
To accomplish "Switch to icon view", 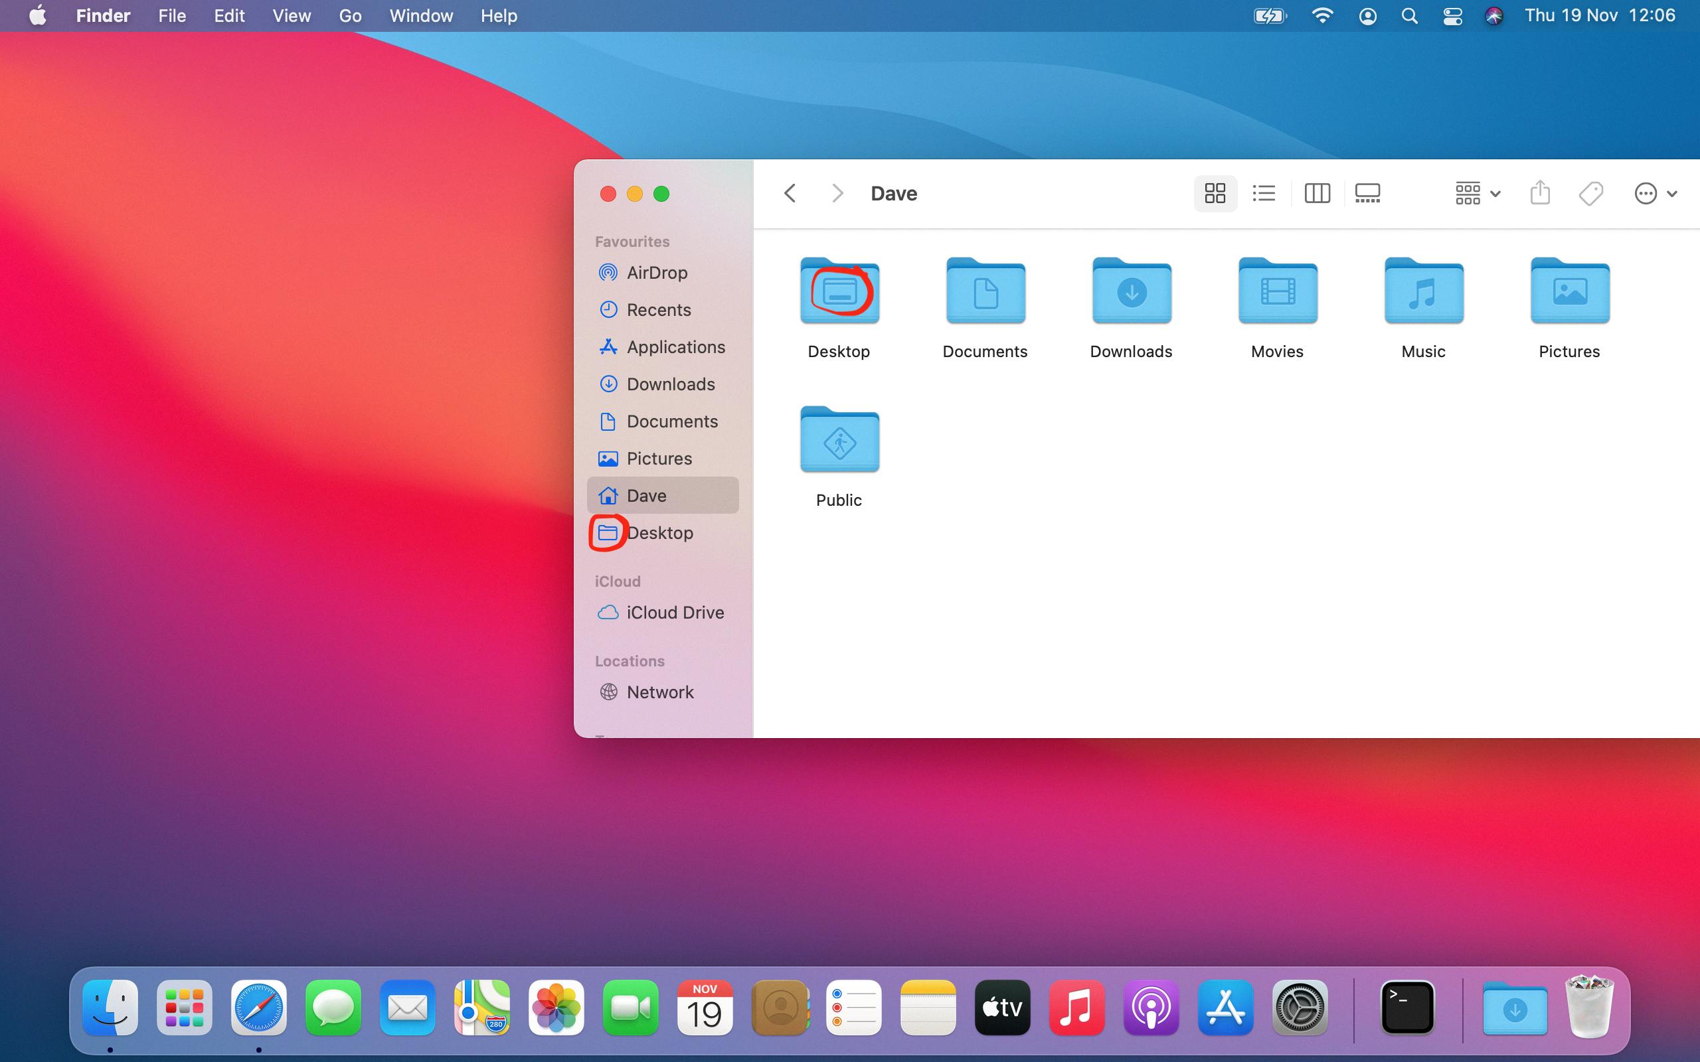I will click(1215, 193).
